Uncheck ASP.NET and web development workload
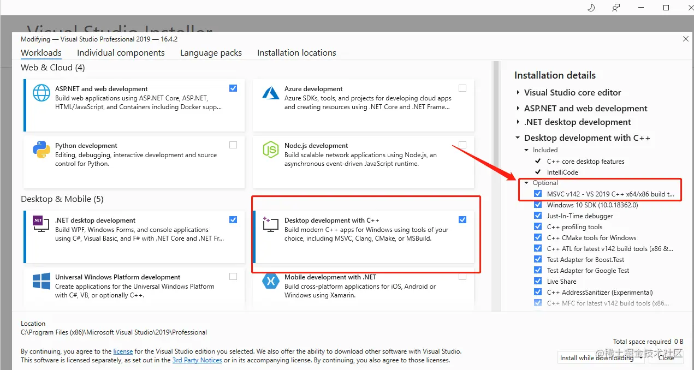694x370 pixels. tap(233, 88)
